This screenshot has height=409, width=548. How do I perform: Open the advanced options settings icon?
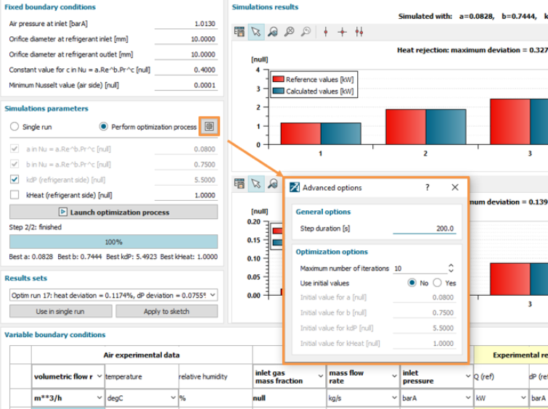[x=209, y=126]
